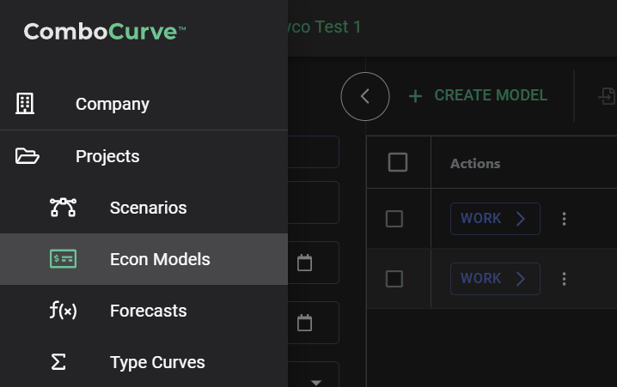Click the ComboCurve logo
The image size is (617, 387).
click(105, 33)
